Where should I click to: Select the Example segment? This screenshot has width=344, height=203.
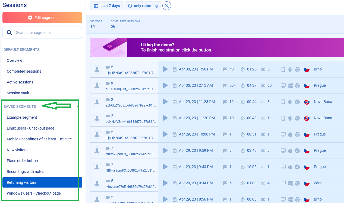(x=22, y=117)
